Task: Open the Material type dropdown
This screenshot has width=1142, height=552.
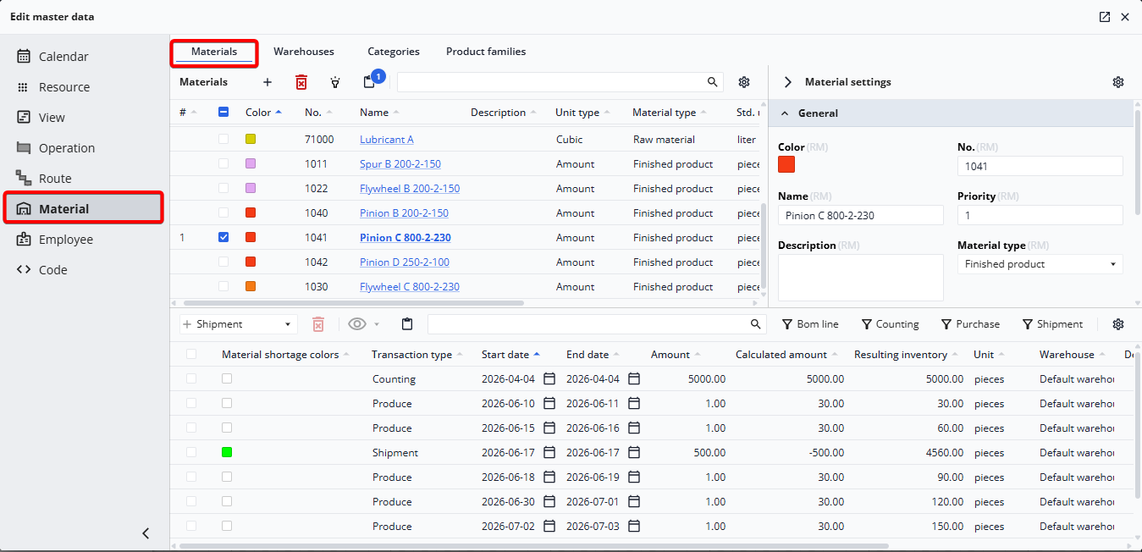Action: tap(1040, 264)
